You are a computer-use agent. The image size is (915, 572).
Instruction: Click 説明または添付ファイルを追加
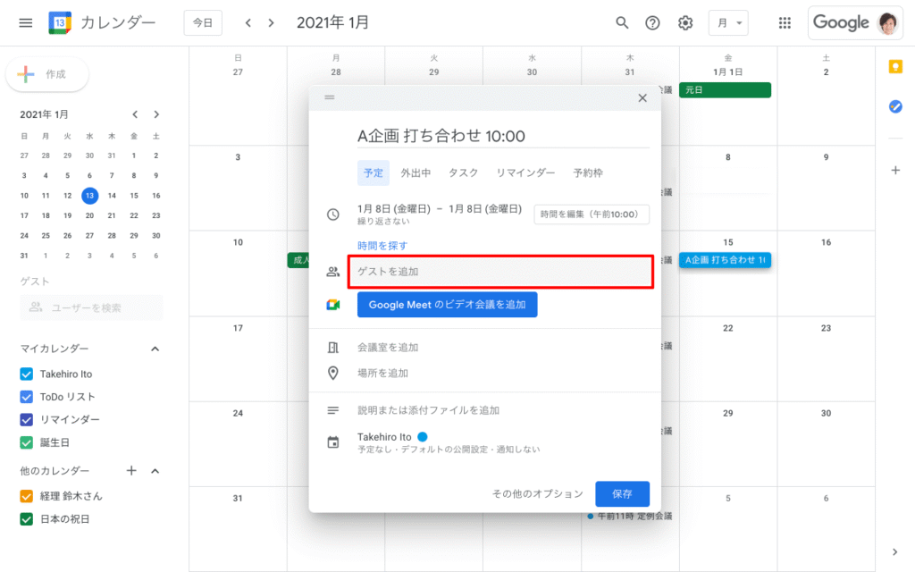click(428, 410)
